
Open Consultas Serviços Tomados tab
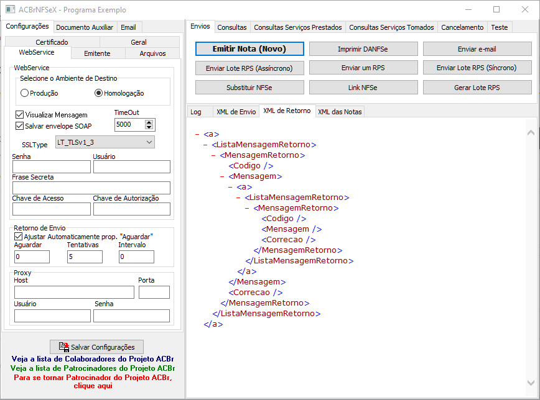[391, 27]
